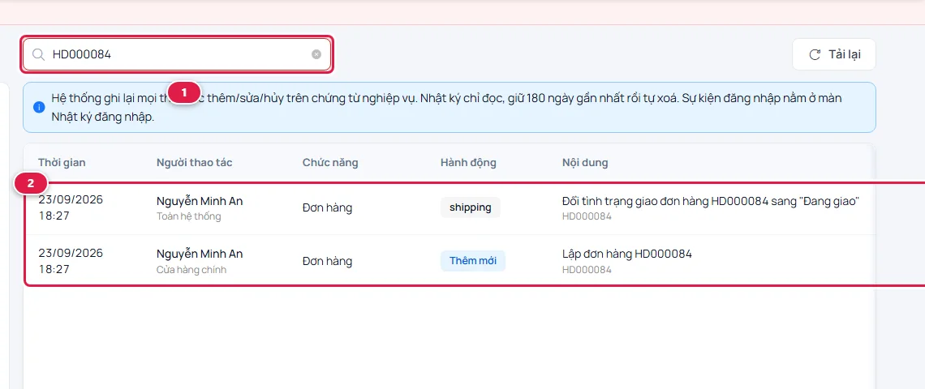Click the Tải lại reload button
The width and height of the screenshot is (925, 389).
[x=834, y=54]
